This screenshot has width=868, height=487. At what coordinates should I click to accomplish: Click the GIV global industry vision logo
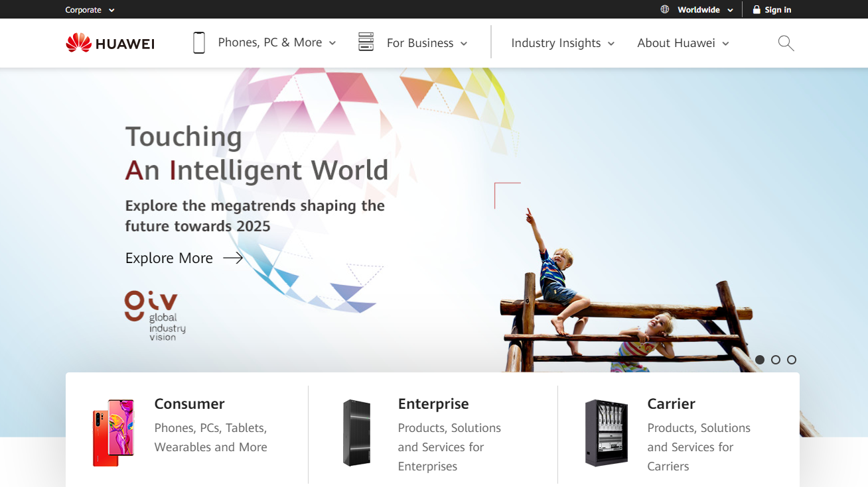[x=155, y=315]
